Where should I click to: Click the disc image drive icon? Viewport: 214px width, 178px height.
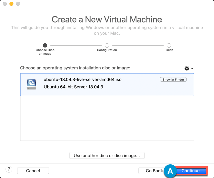[31, 84]
